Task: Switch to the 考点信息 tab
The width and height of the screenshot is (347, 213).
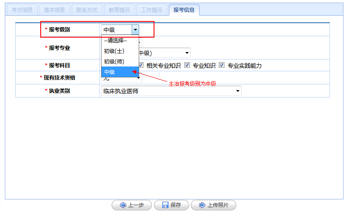Action: [x=22, y=10]
